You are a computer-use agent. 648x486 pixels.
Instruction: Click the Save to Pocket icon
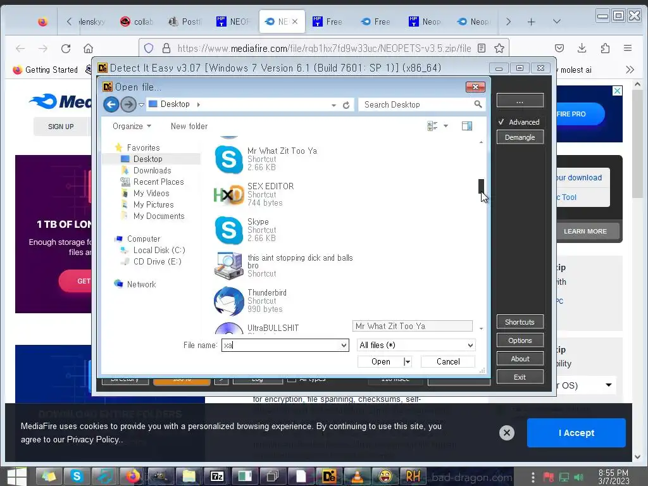[559, 48]
